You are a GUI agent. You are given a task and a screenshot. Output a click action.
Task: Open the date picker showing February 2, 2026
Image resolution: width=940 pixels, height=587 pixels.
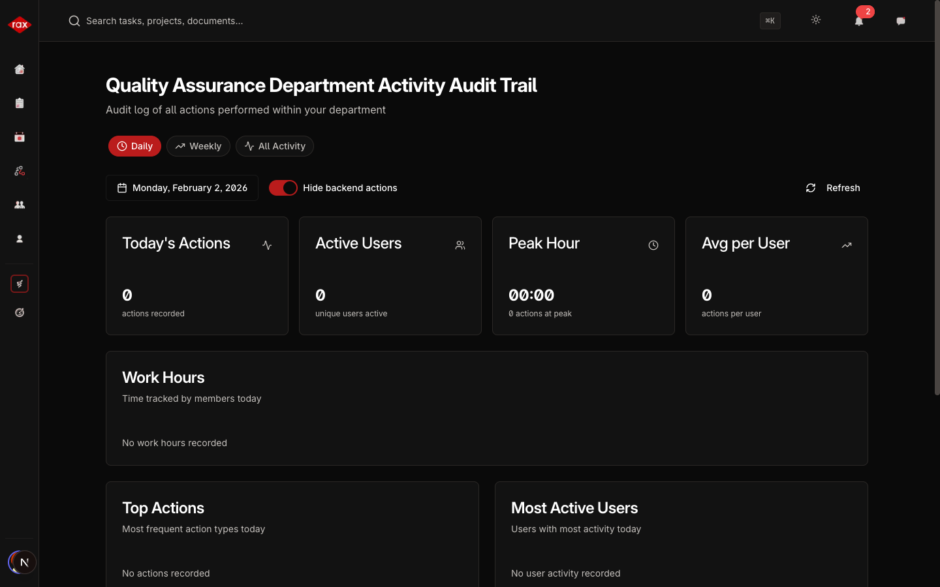[181, 188]
